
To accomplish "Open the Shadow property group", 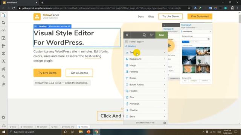I will (146, 110).
